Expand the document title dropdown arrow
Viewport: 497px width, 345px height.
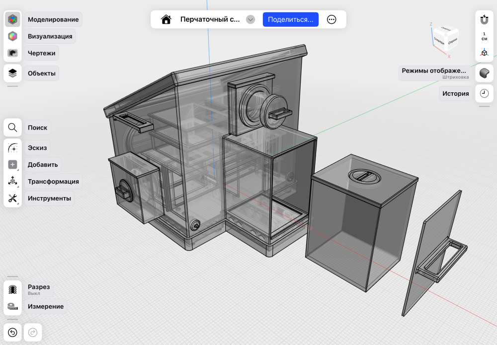coord(250,20)
